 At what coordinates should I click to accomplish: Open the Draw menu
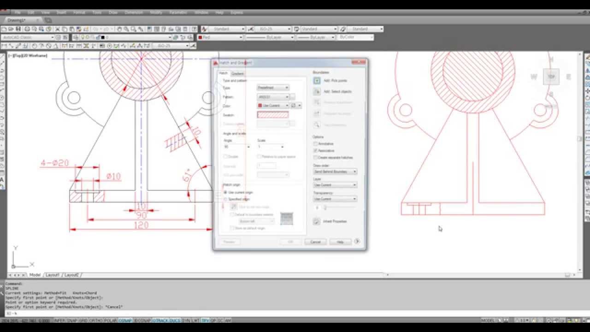pyautogui.click(x=113, y=12)
